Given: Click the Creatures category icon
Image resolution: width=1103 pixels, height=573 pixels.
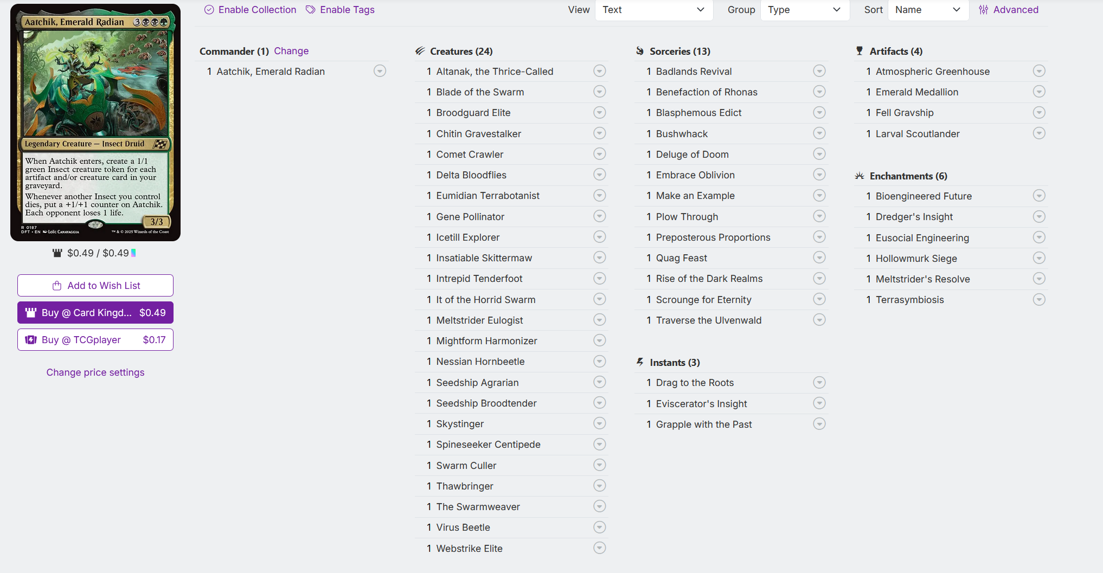Looking at the screenshot, I should 420,51.
